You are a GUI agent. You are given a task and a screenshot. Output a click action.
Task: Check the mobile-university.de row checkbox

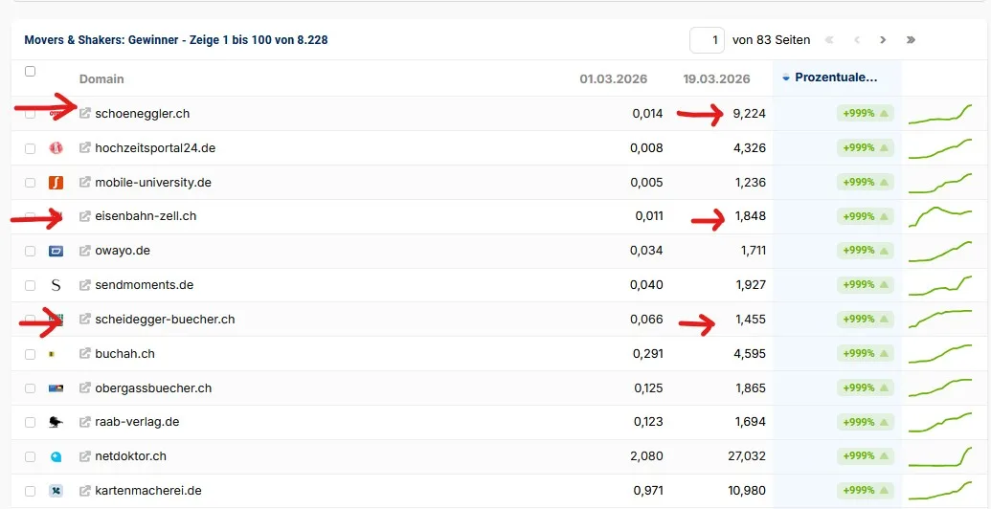tap(30, 183)
